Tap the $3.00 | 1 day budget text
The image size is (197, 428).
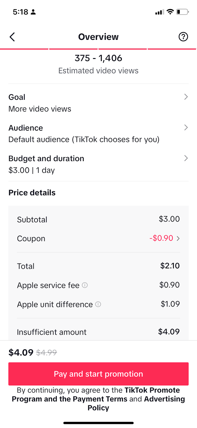pyautogui.click(x=31, y=170)
